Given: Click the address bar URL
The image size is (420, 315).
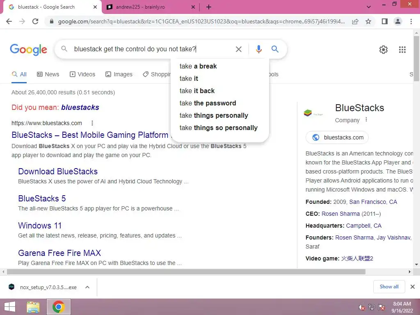Looking at the screenshot, I should (x=201, y=21).
